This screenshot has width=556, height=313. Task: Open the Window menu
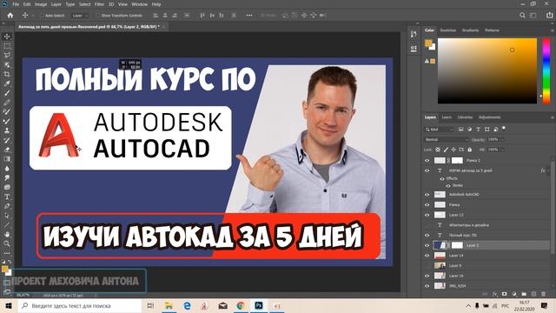click(x=139, y=4)
